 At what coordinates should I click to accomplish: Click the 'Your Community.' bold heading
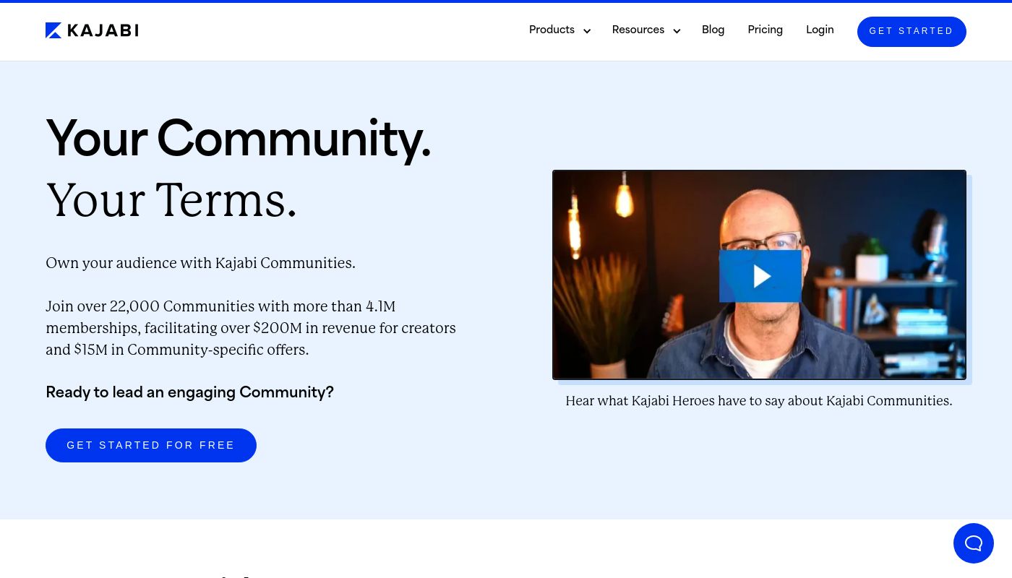pos(239,139)
